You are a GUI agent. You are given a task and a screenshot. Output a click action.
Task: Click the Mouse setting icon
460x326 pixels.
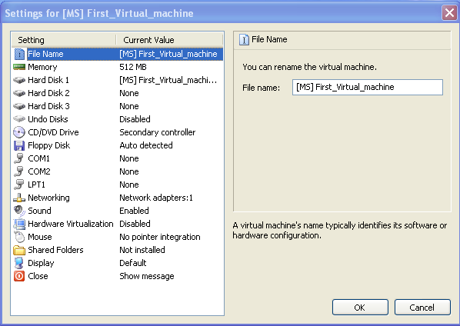click(19, 237)
